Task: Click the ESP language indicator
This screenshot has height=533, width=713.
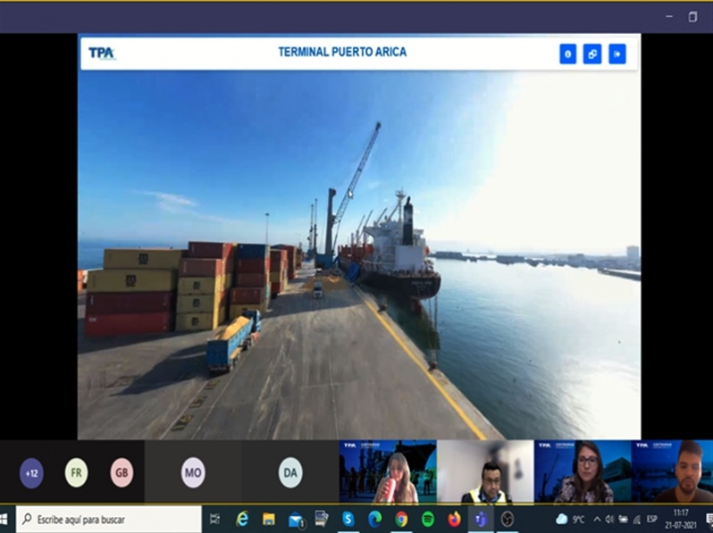Action: [652, 519]
